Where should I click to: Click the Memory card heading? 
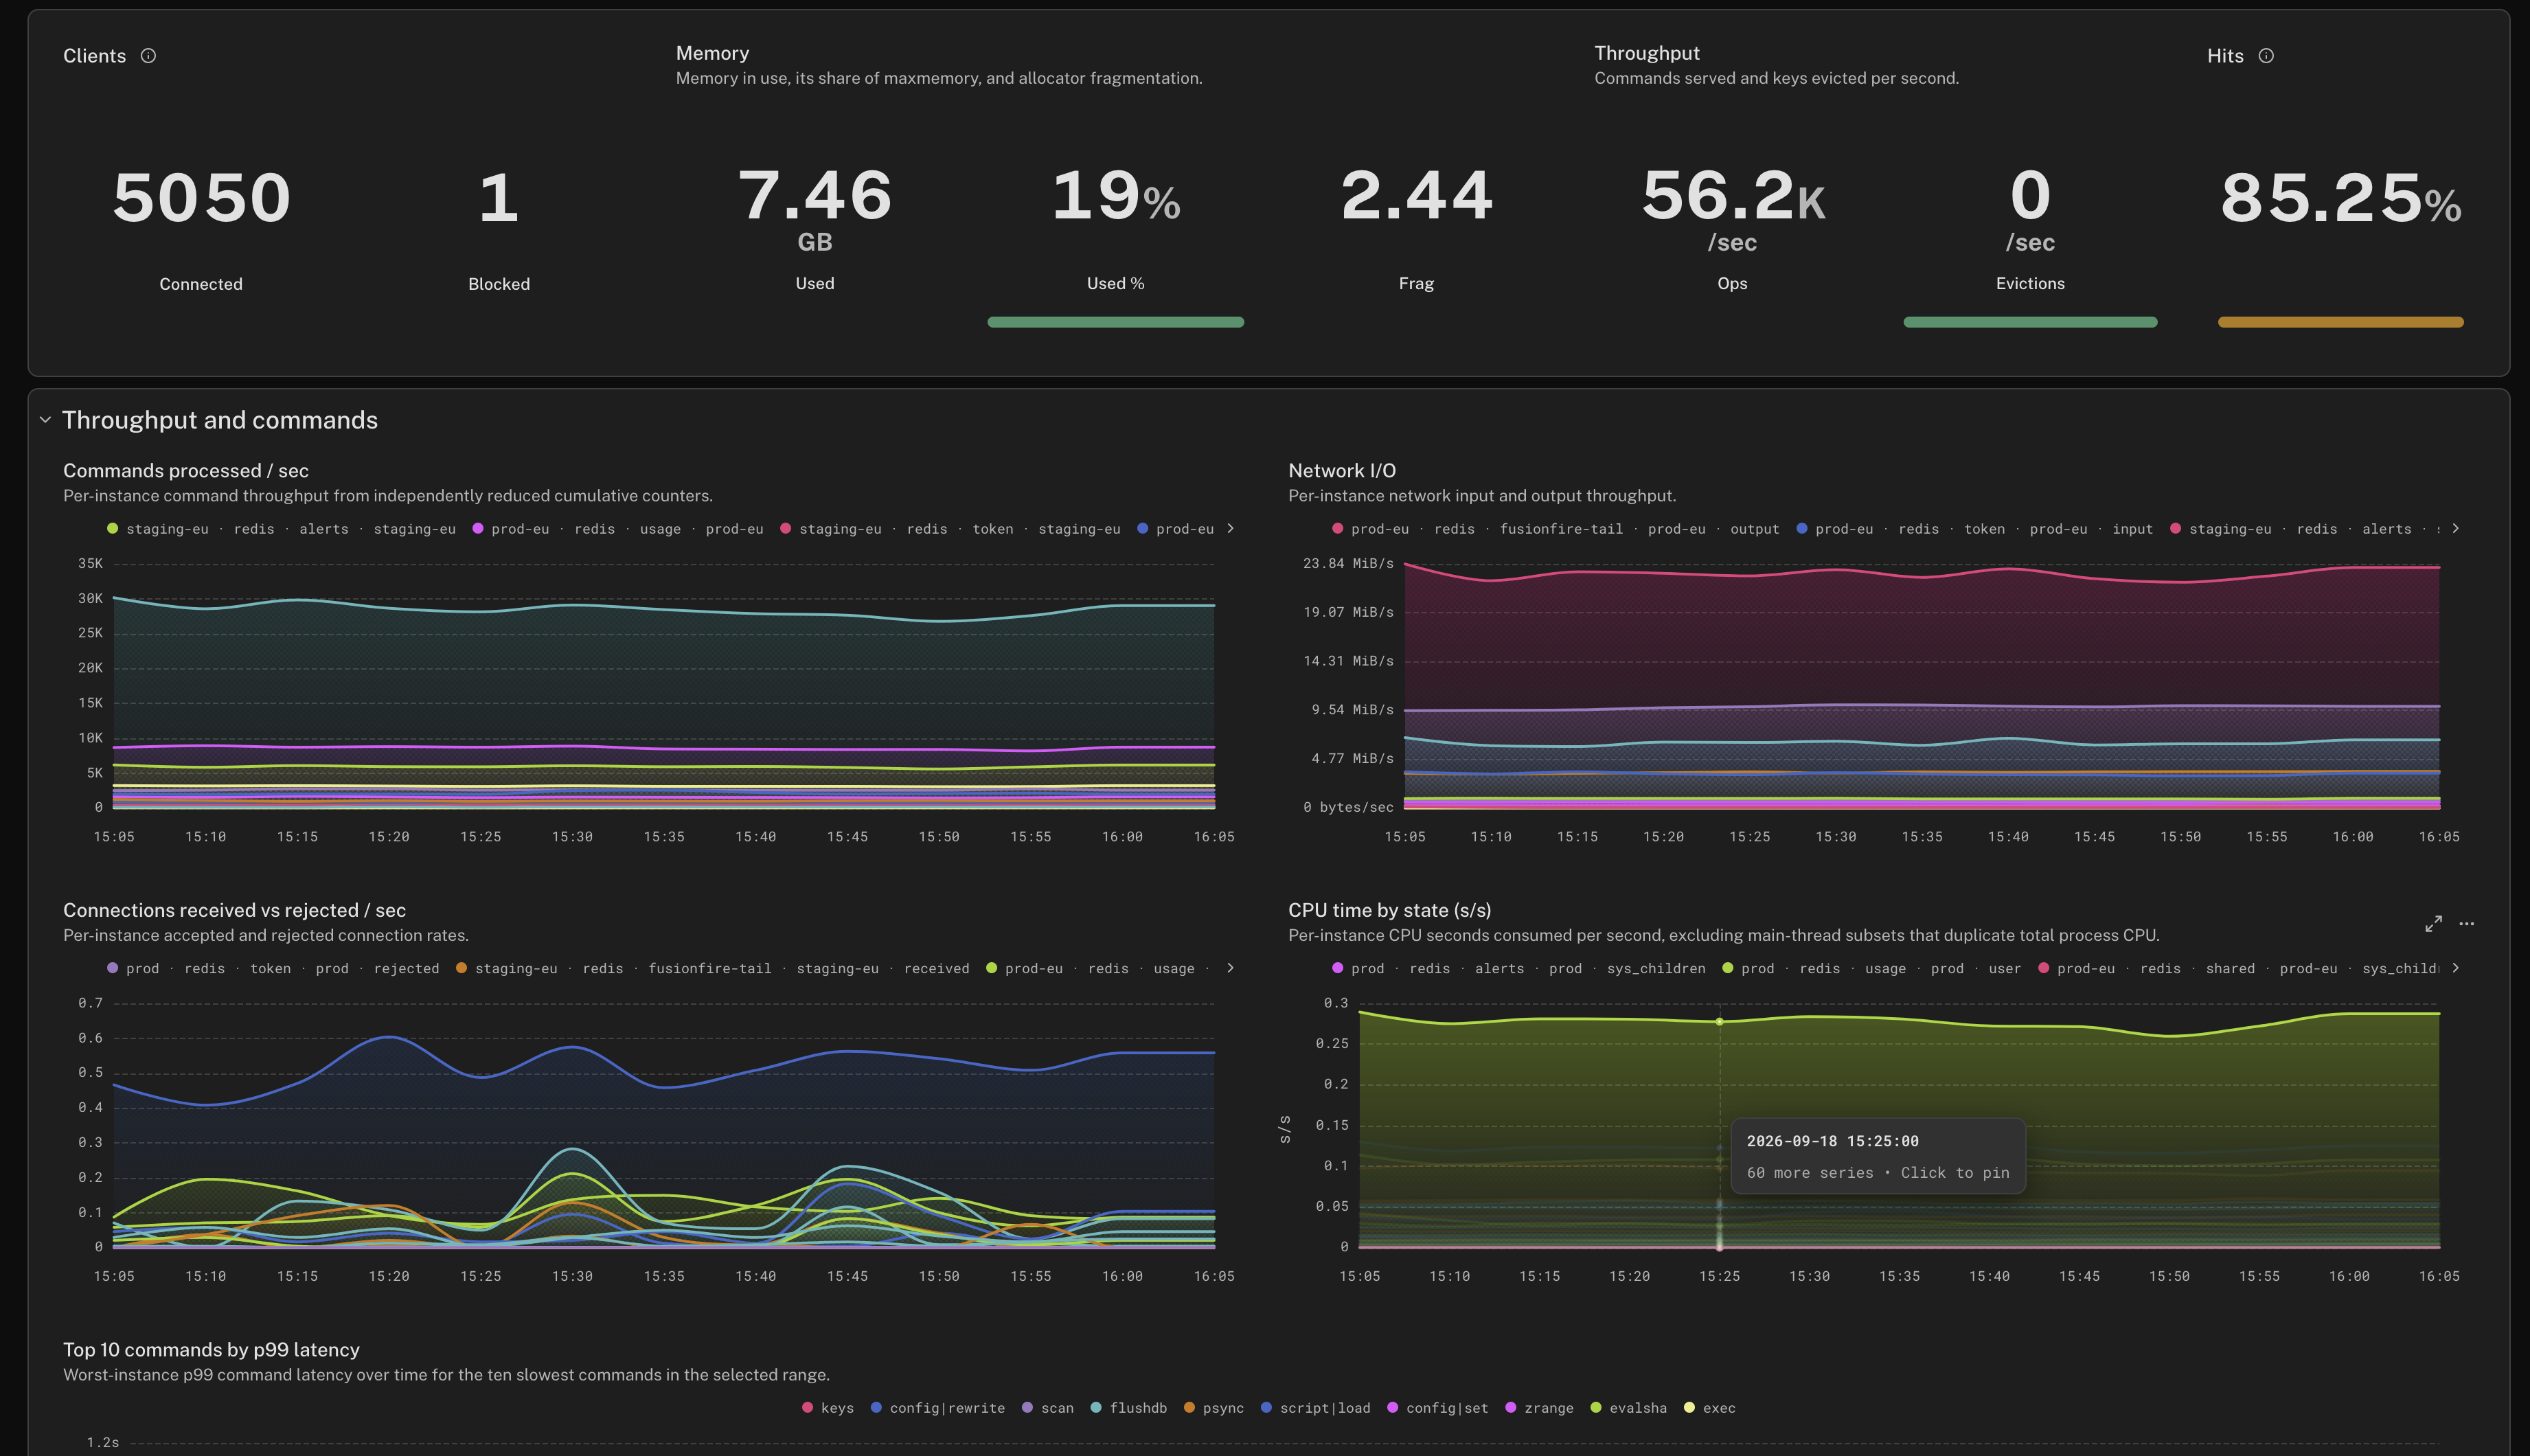(x=711, y=53)
